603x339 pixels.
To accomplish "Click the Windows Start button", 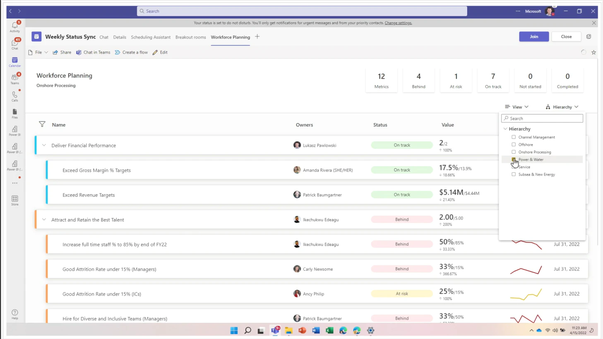I will tap(234, 330).
